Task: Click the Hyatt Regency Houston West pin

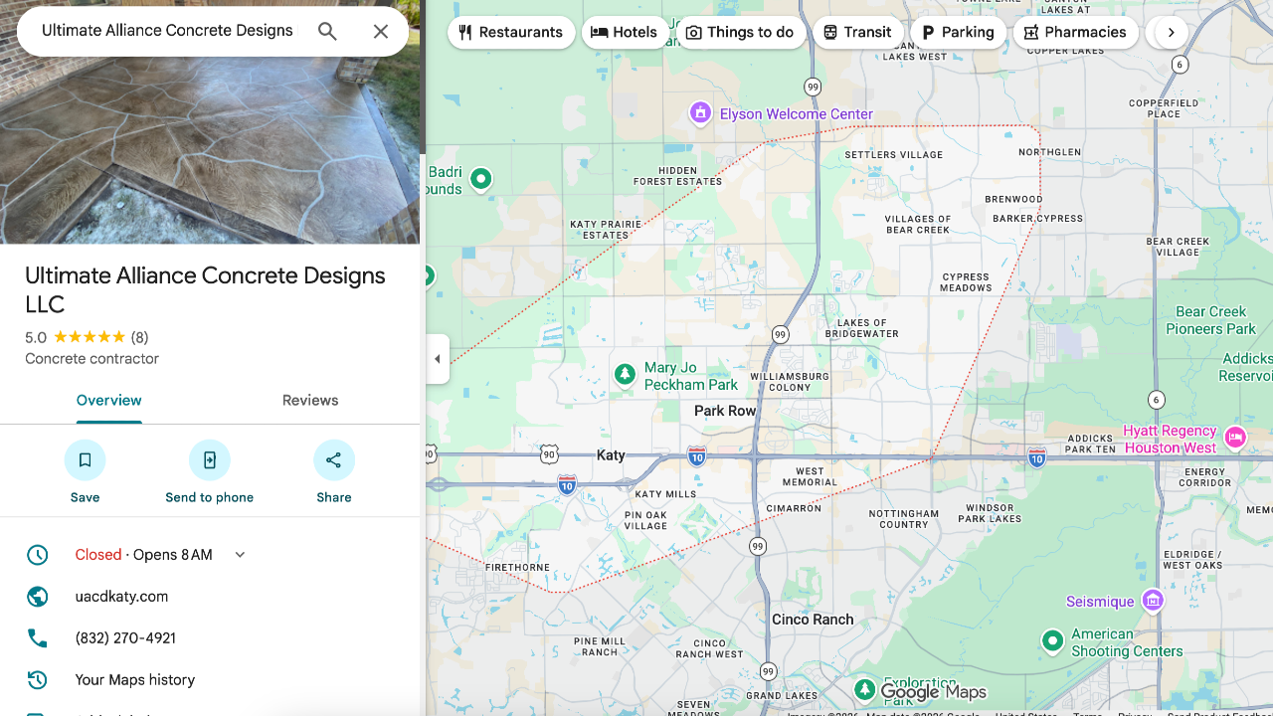Action: tap(1235, 437)
